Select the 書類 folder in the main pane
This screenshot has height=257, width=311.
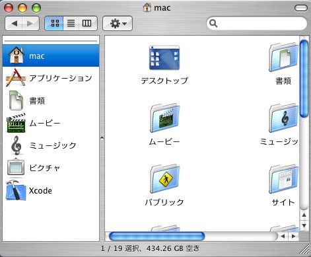click(x=284, y=57)
